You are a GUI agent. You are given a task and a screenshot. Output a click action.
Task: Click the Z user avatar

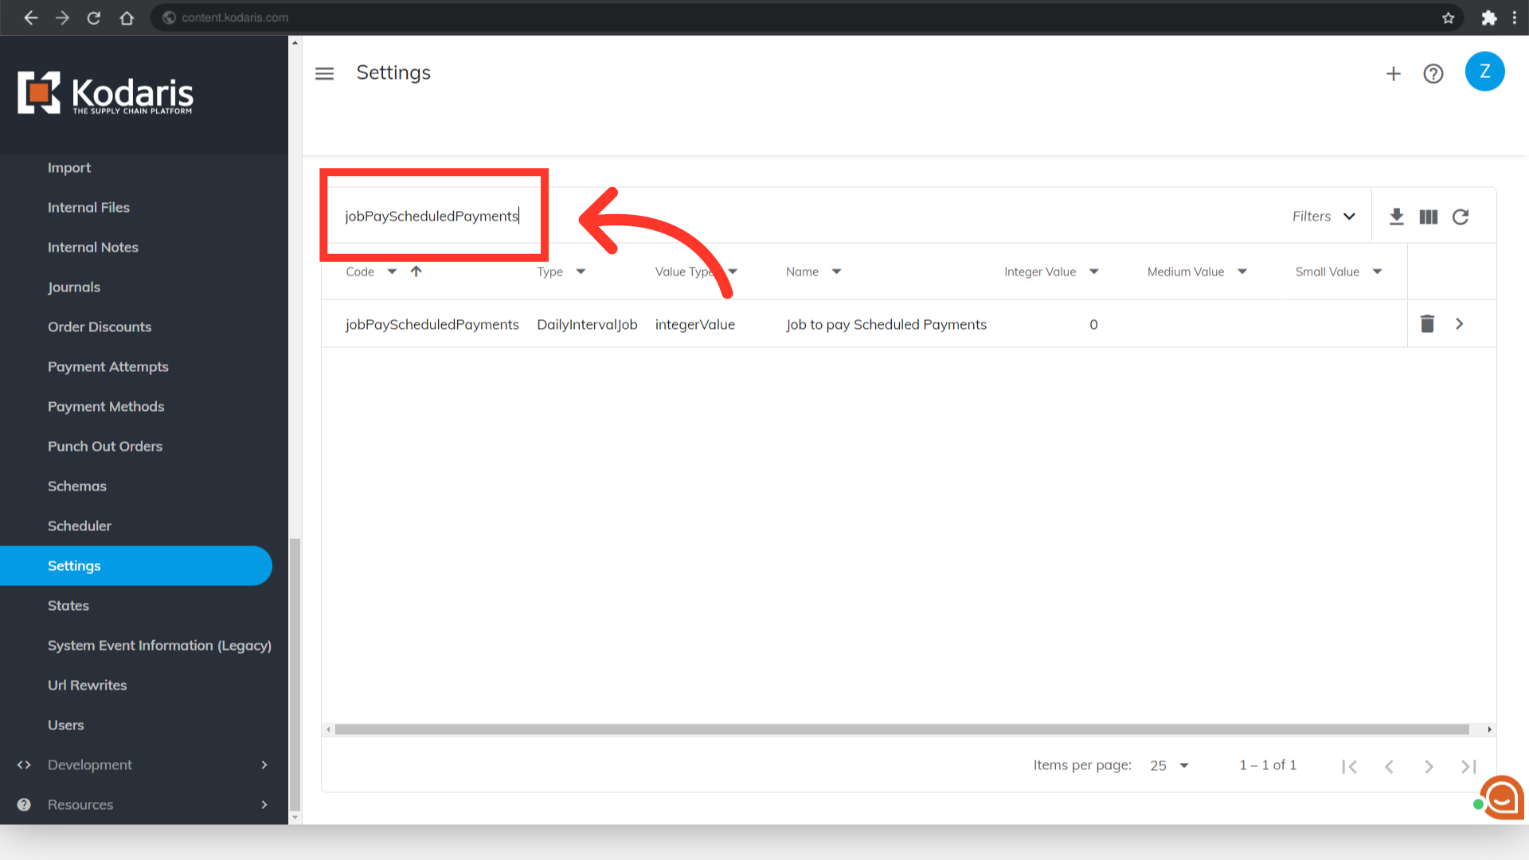(x=1484, y=72)
